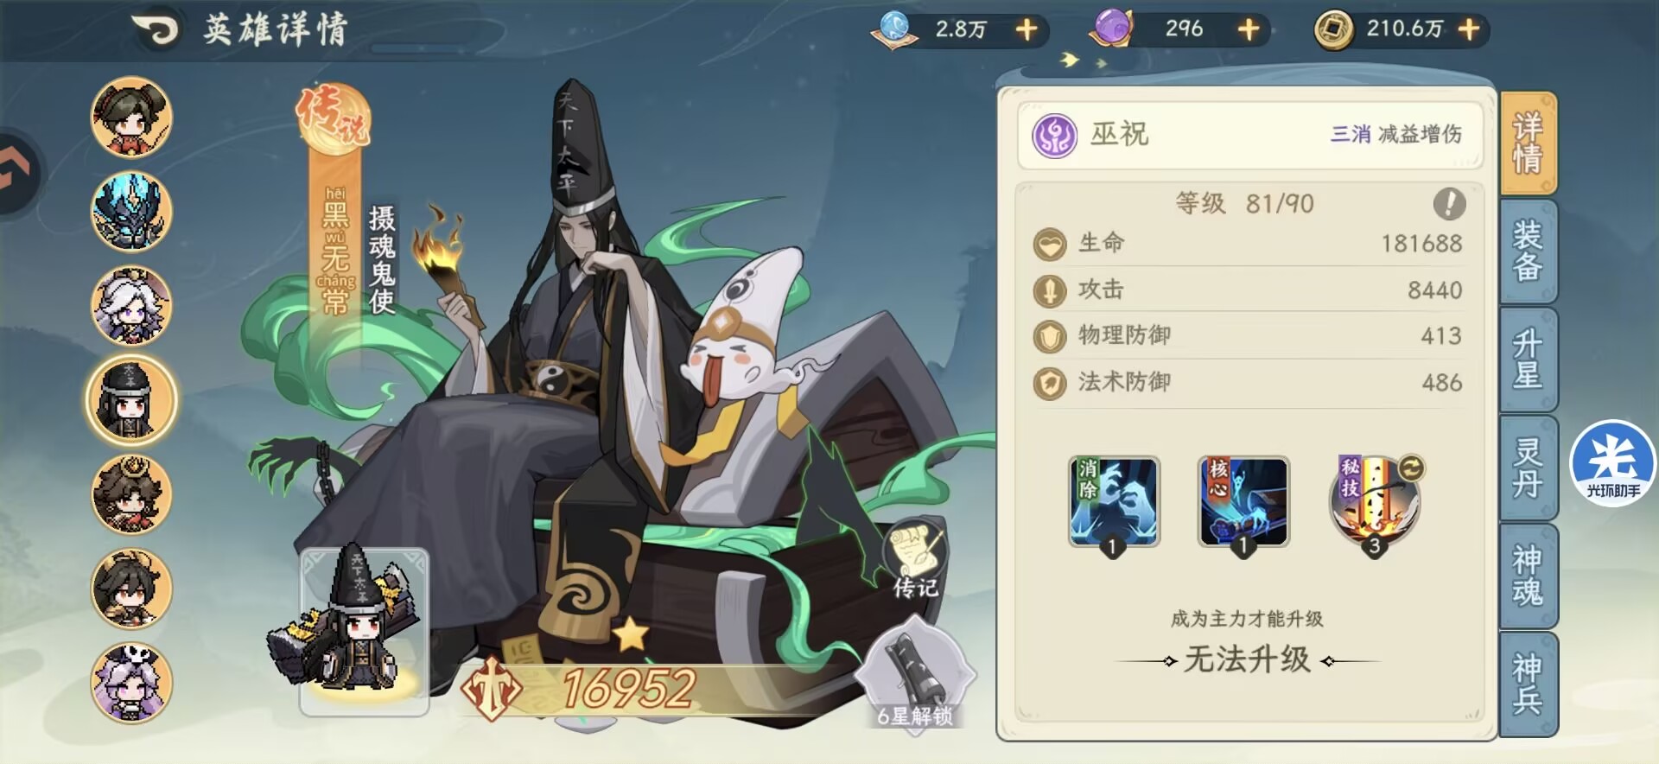
Task: Tap the exclamation info icon beside 等级
Action: (x=1449, y=204)
